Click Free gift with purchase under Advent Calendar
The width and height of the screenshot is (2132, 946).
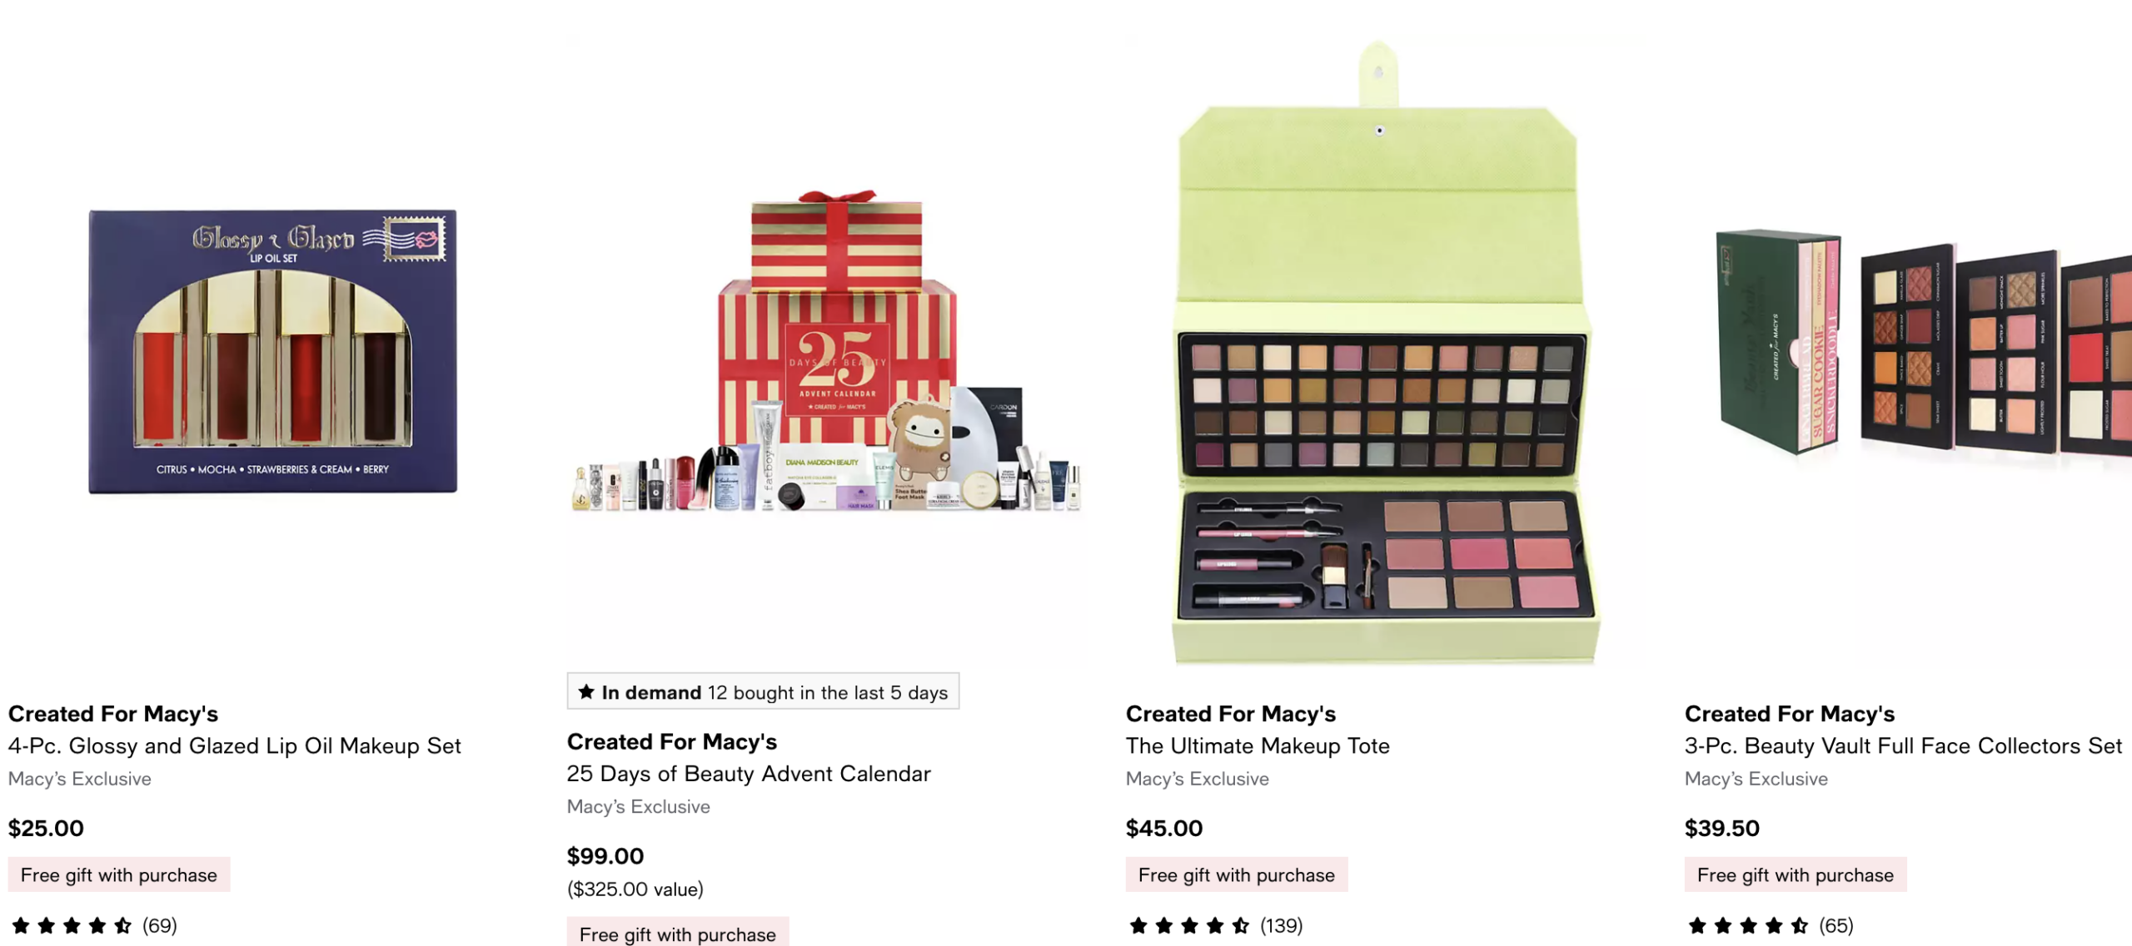678,933
